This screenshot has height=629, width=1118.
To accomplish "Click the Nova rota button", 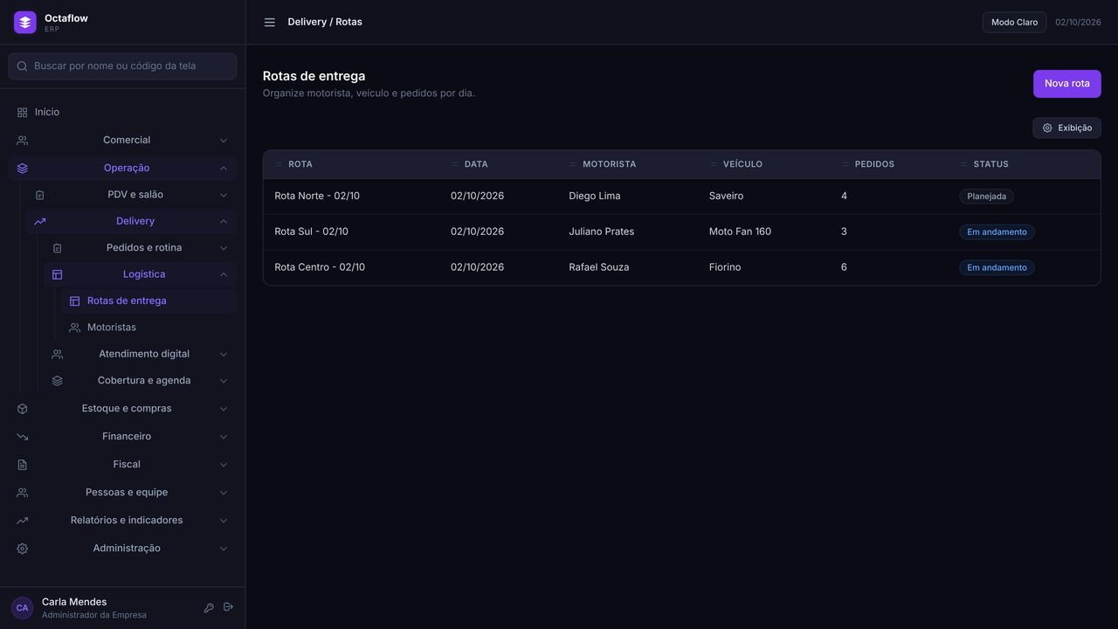I will click(1066, 84).
